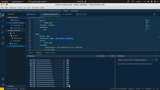Open the editor more actions ellipsis
Viewport: 160px width, 90px height.
[x=157, y=14]
